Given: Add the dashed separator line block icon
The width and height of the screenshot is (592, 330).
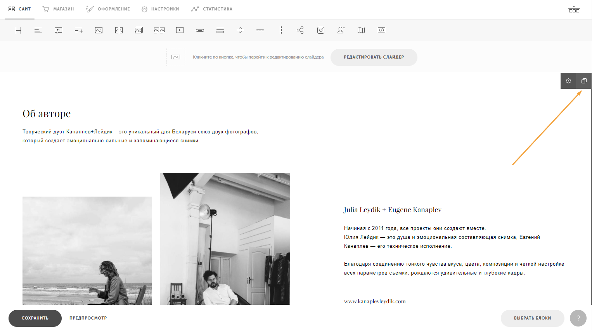Looking at the screenshot, I should tap(260, 30).
